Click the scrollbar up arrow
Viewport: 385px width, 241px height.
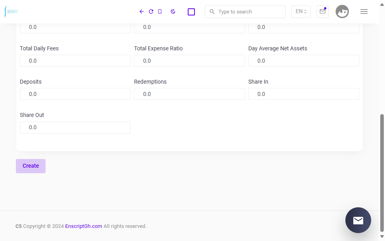382,5
